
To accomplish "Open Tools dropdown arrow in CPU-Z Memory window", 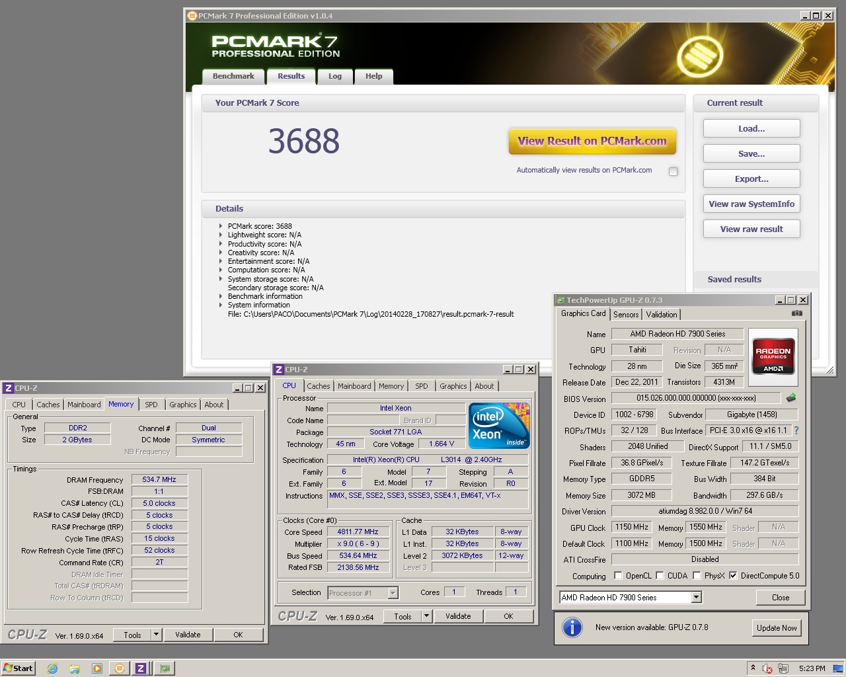I will click(156, 635).
